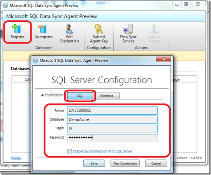
Task: Click the dialog title bar sync icon
Action: point(35,60)
